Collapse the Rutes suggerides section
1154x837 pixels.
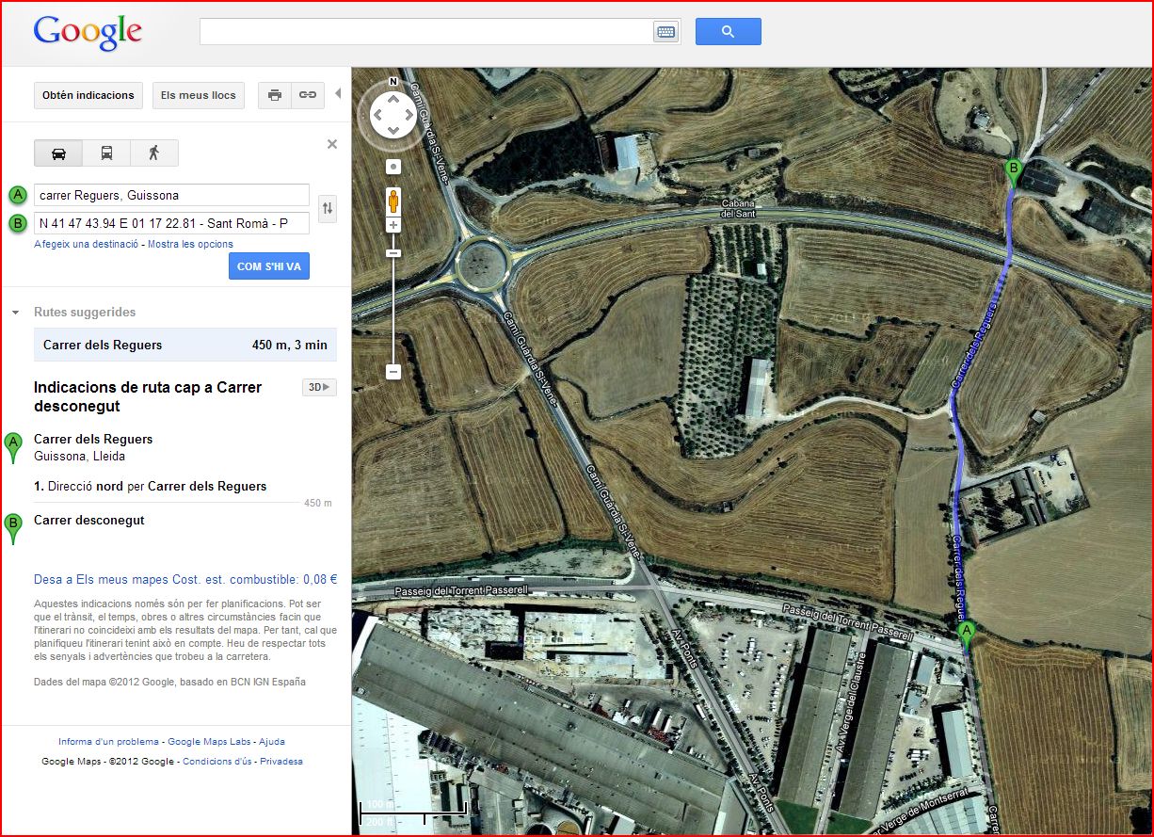point(16,313)
